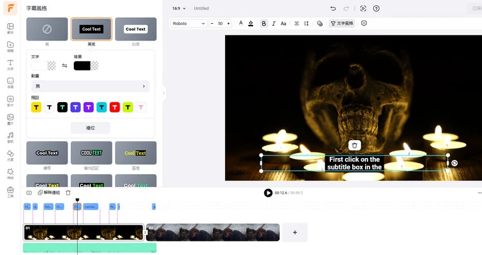Open the Templates sidebar panel
The width and height of the screenshot is (482, 255).
click(10, 28)
